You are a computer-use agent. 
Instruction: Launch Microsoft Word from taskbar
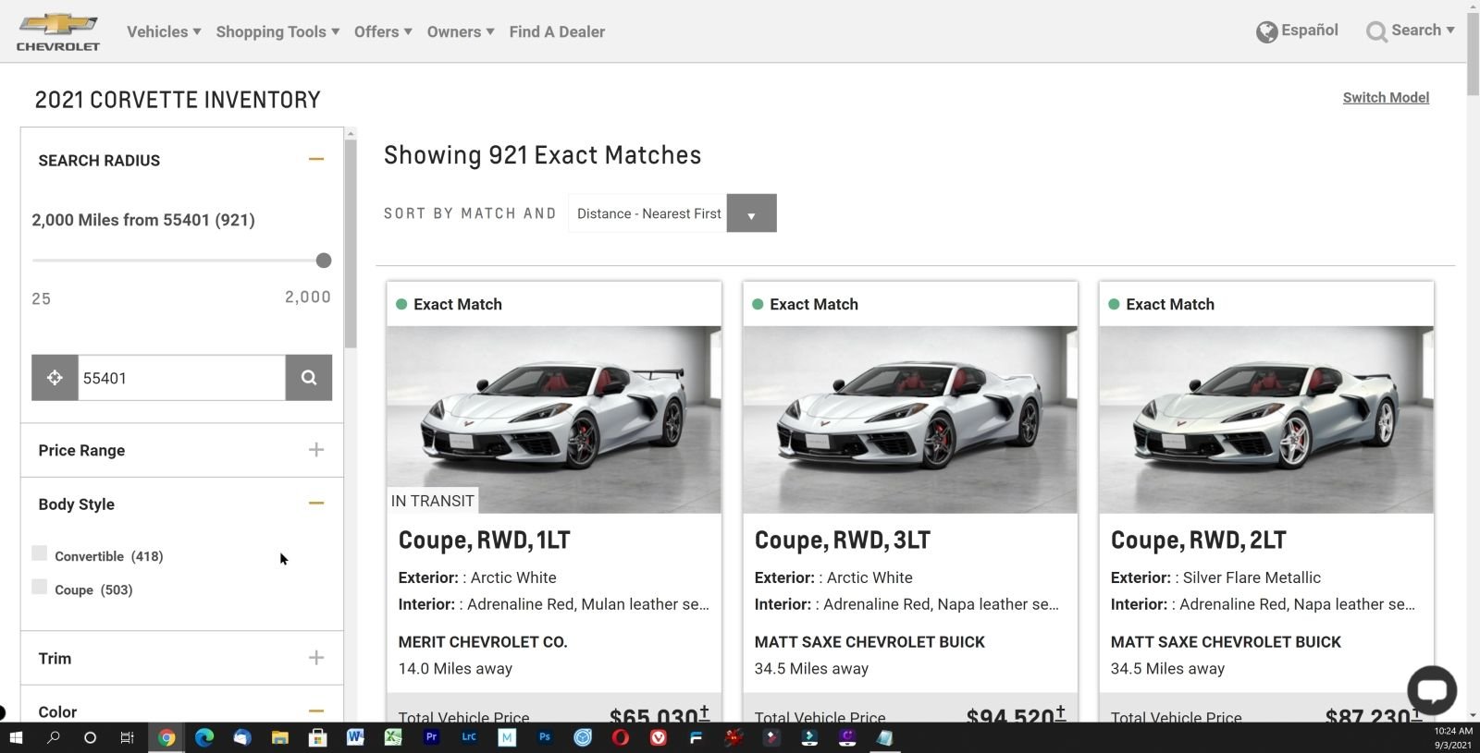(355, 737)
